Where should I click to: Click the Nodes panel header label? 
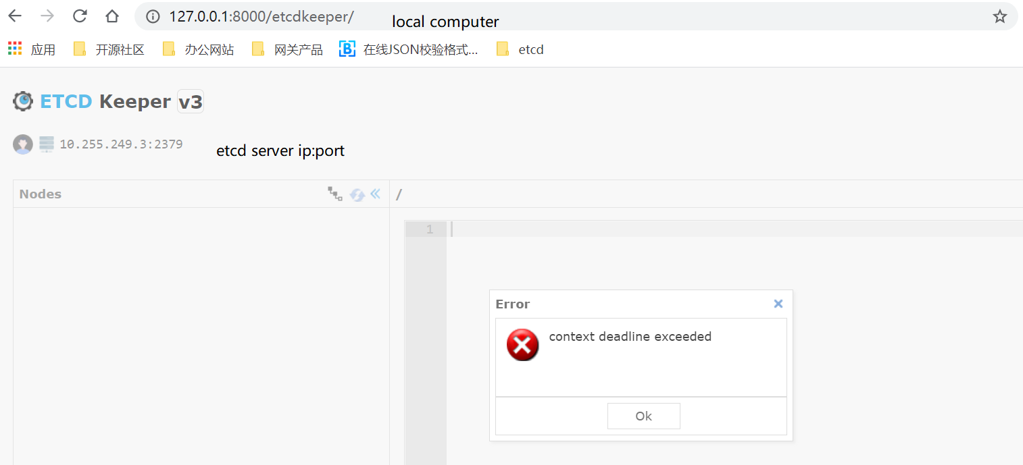(41, 194)
